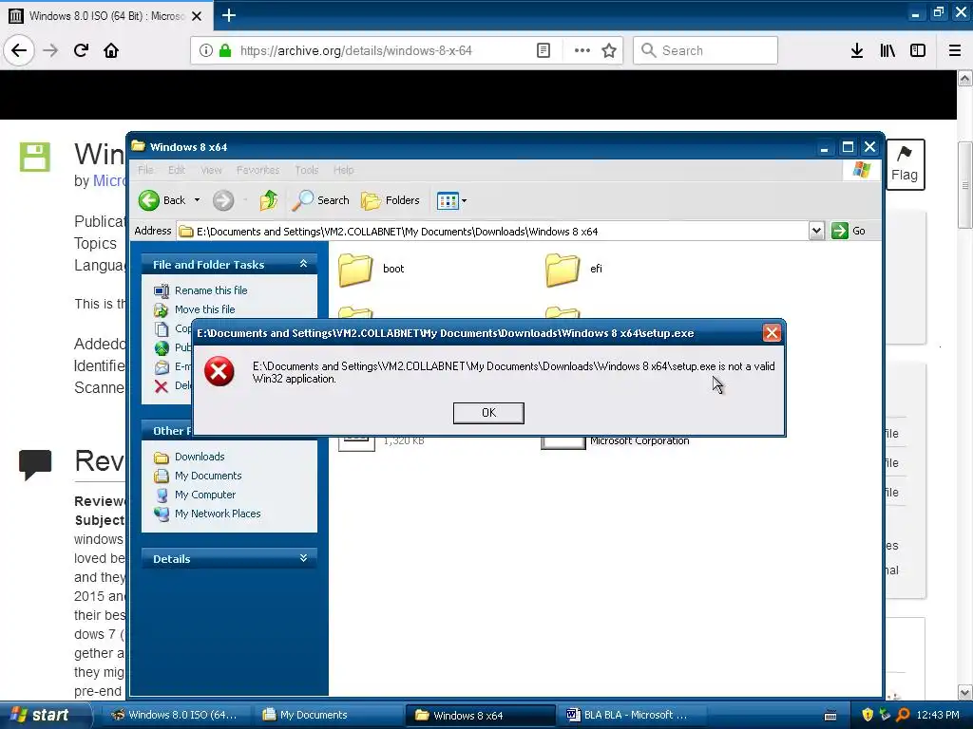Click the Firefox forward arrow
The height and width of the screenshot is (729, 973).
pos(50,50)
